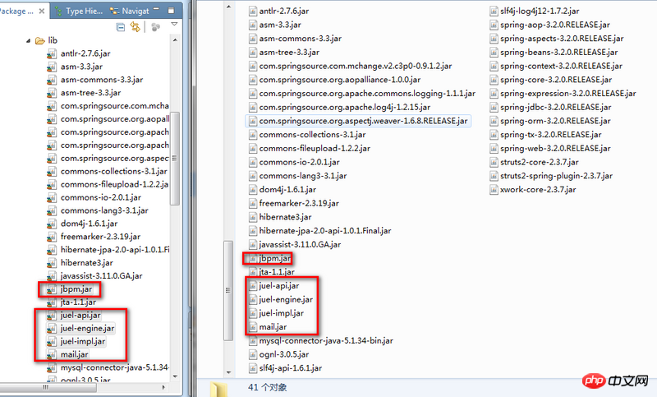The width and height of the screenshot is (657, 397).
Task: Collapse the lib folder tree node
Action: point(28,40)
